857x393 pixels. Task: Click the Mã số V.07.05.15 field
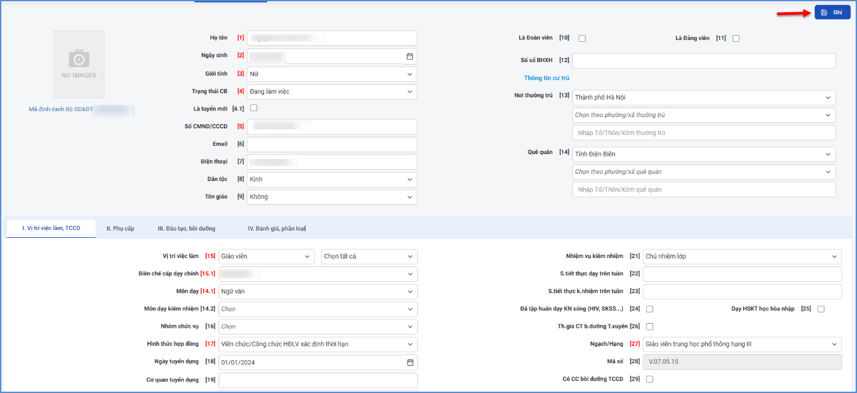tap(742, 362)
